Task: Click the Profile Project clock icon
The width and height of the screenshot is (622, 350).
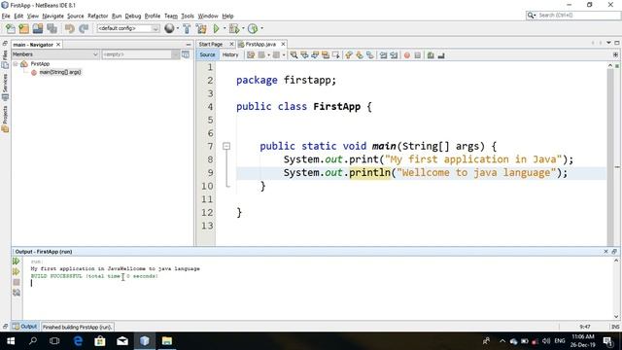Action: coord(253,28)
